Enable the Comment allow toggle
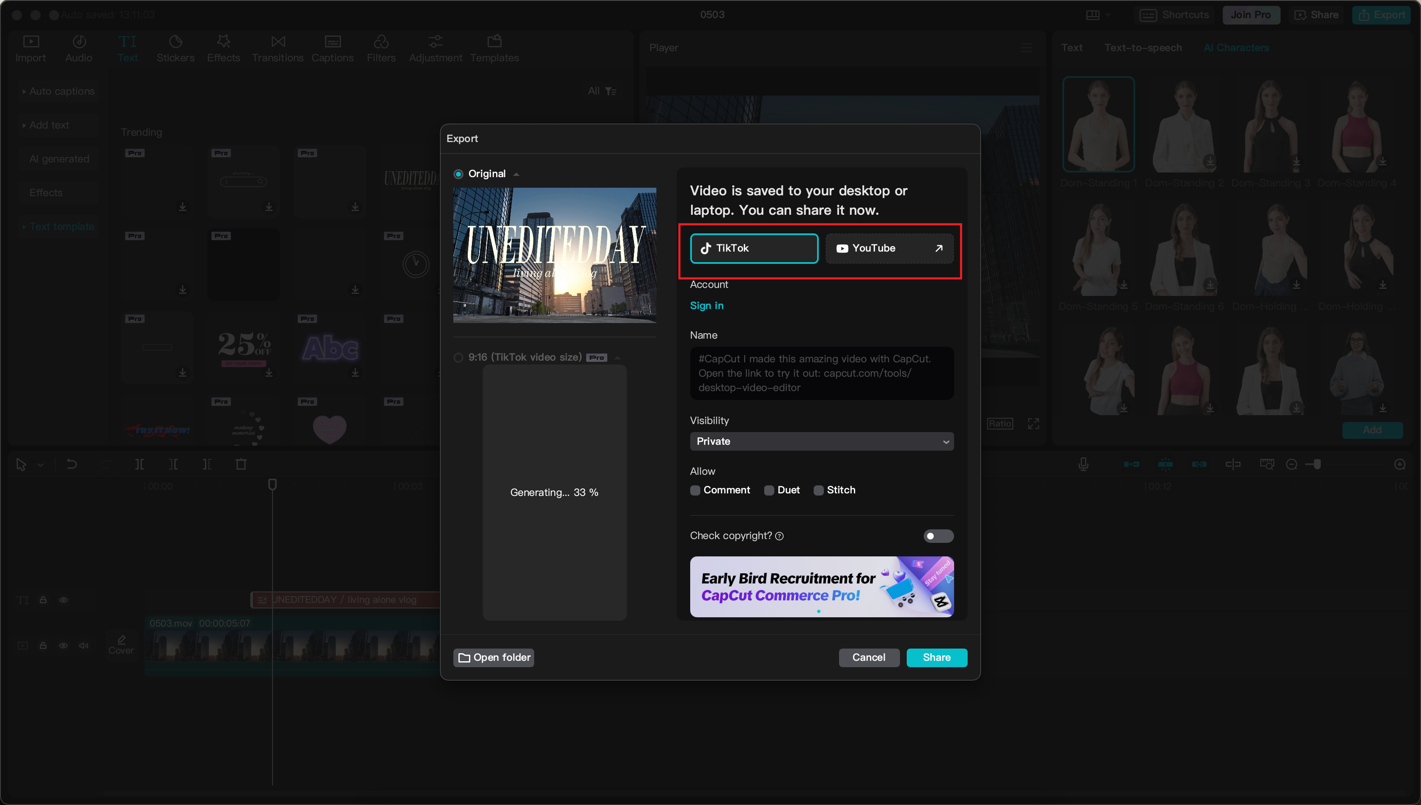Viewport: 1421px width, 805px height. click(x=695, y=490)
